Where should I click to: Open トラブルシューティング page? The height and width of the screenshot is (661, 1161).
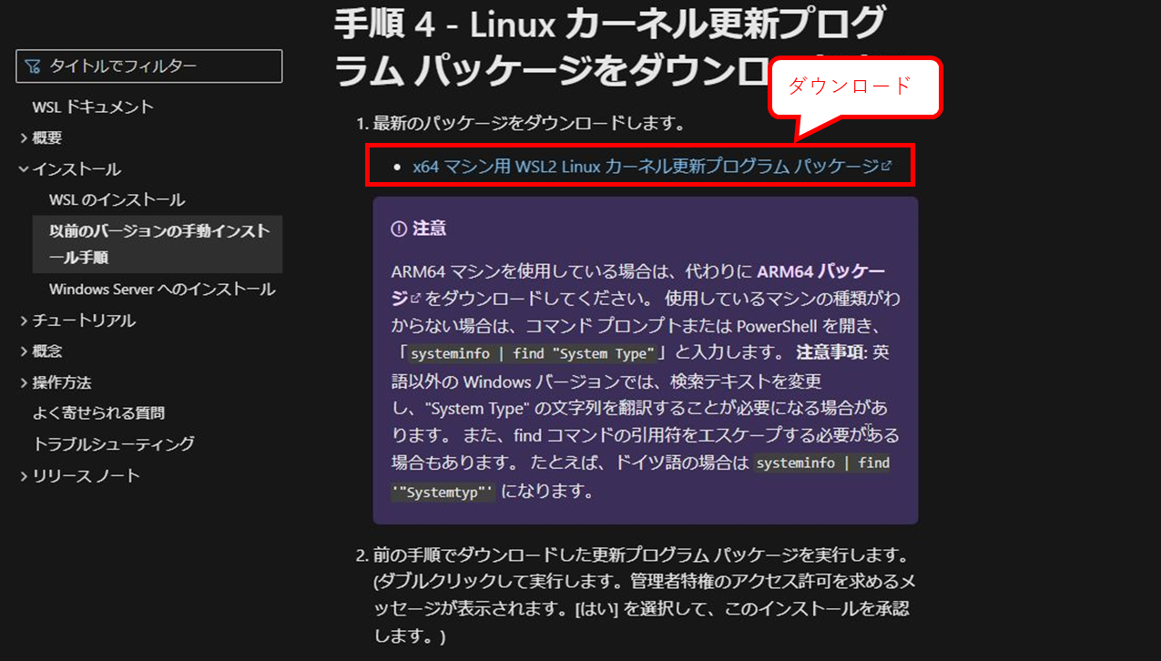114,444
